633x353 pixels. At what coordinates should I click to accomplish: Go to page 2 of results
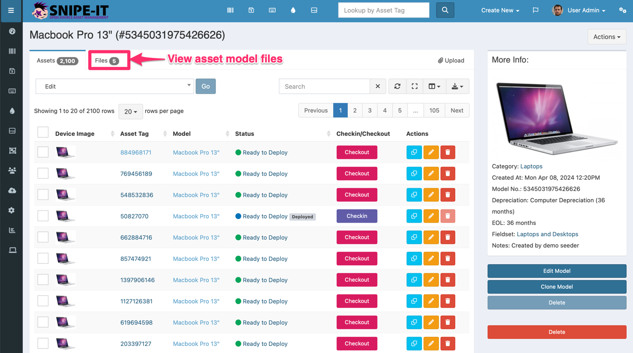coord(355,110)
